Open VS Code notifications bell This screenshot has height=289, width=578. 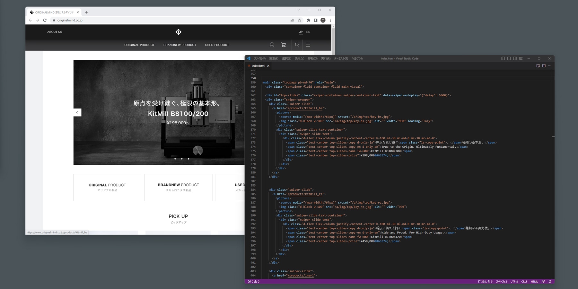(550, 282)
